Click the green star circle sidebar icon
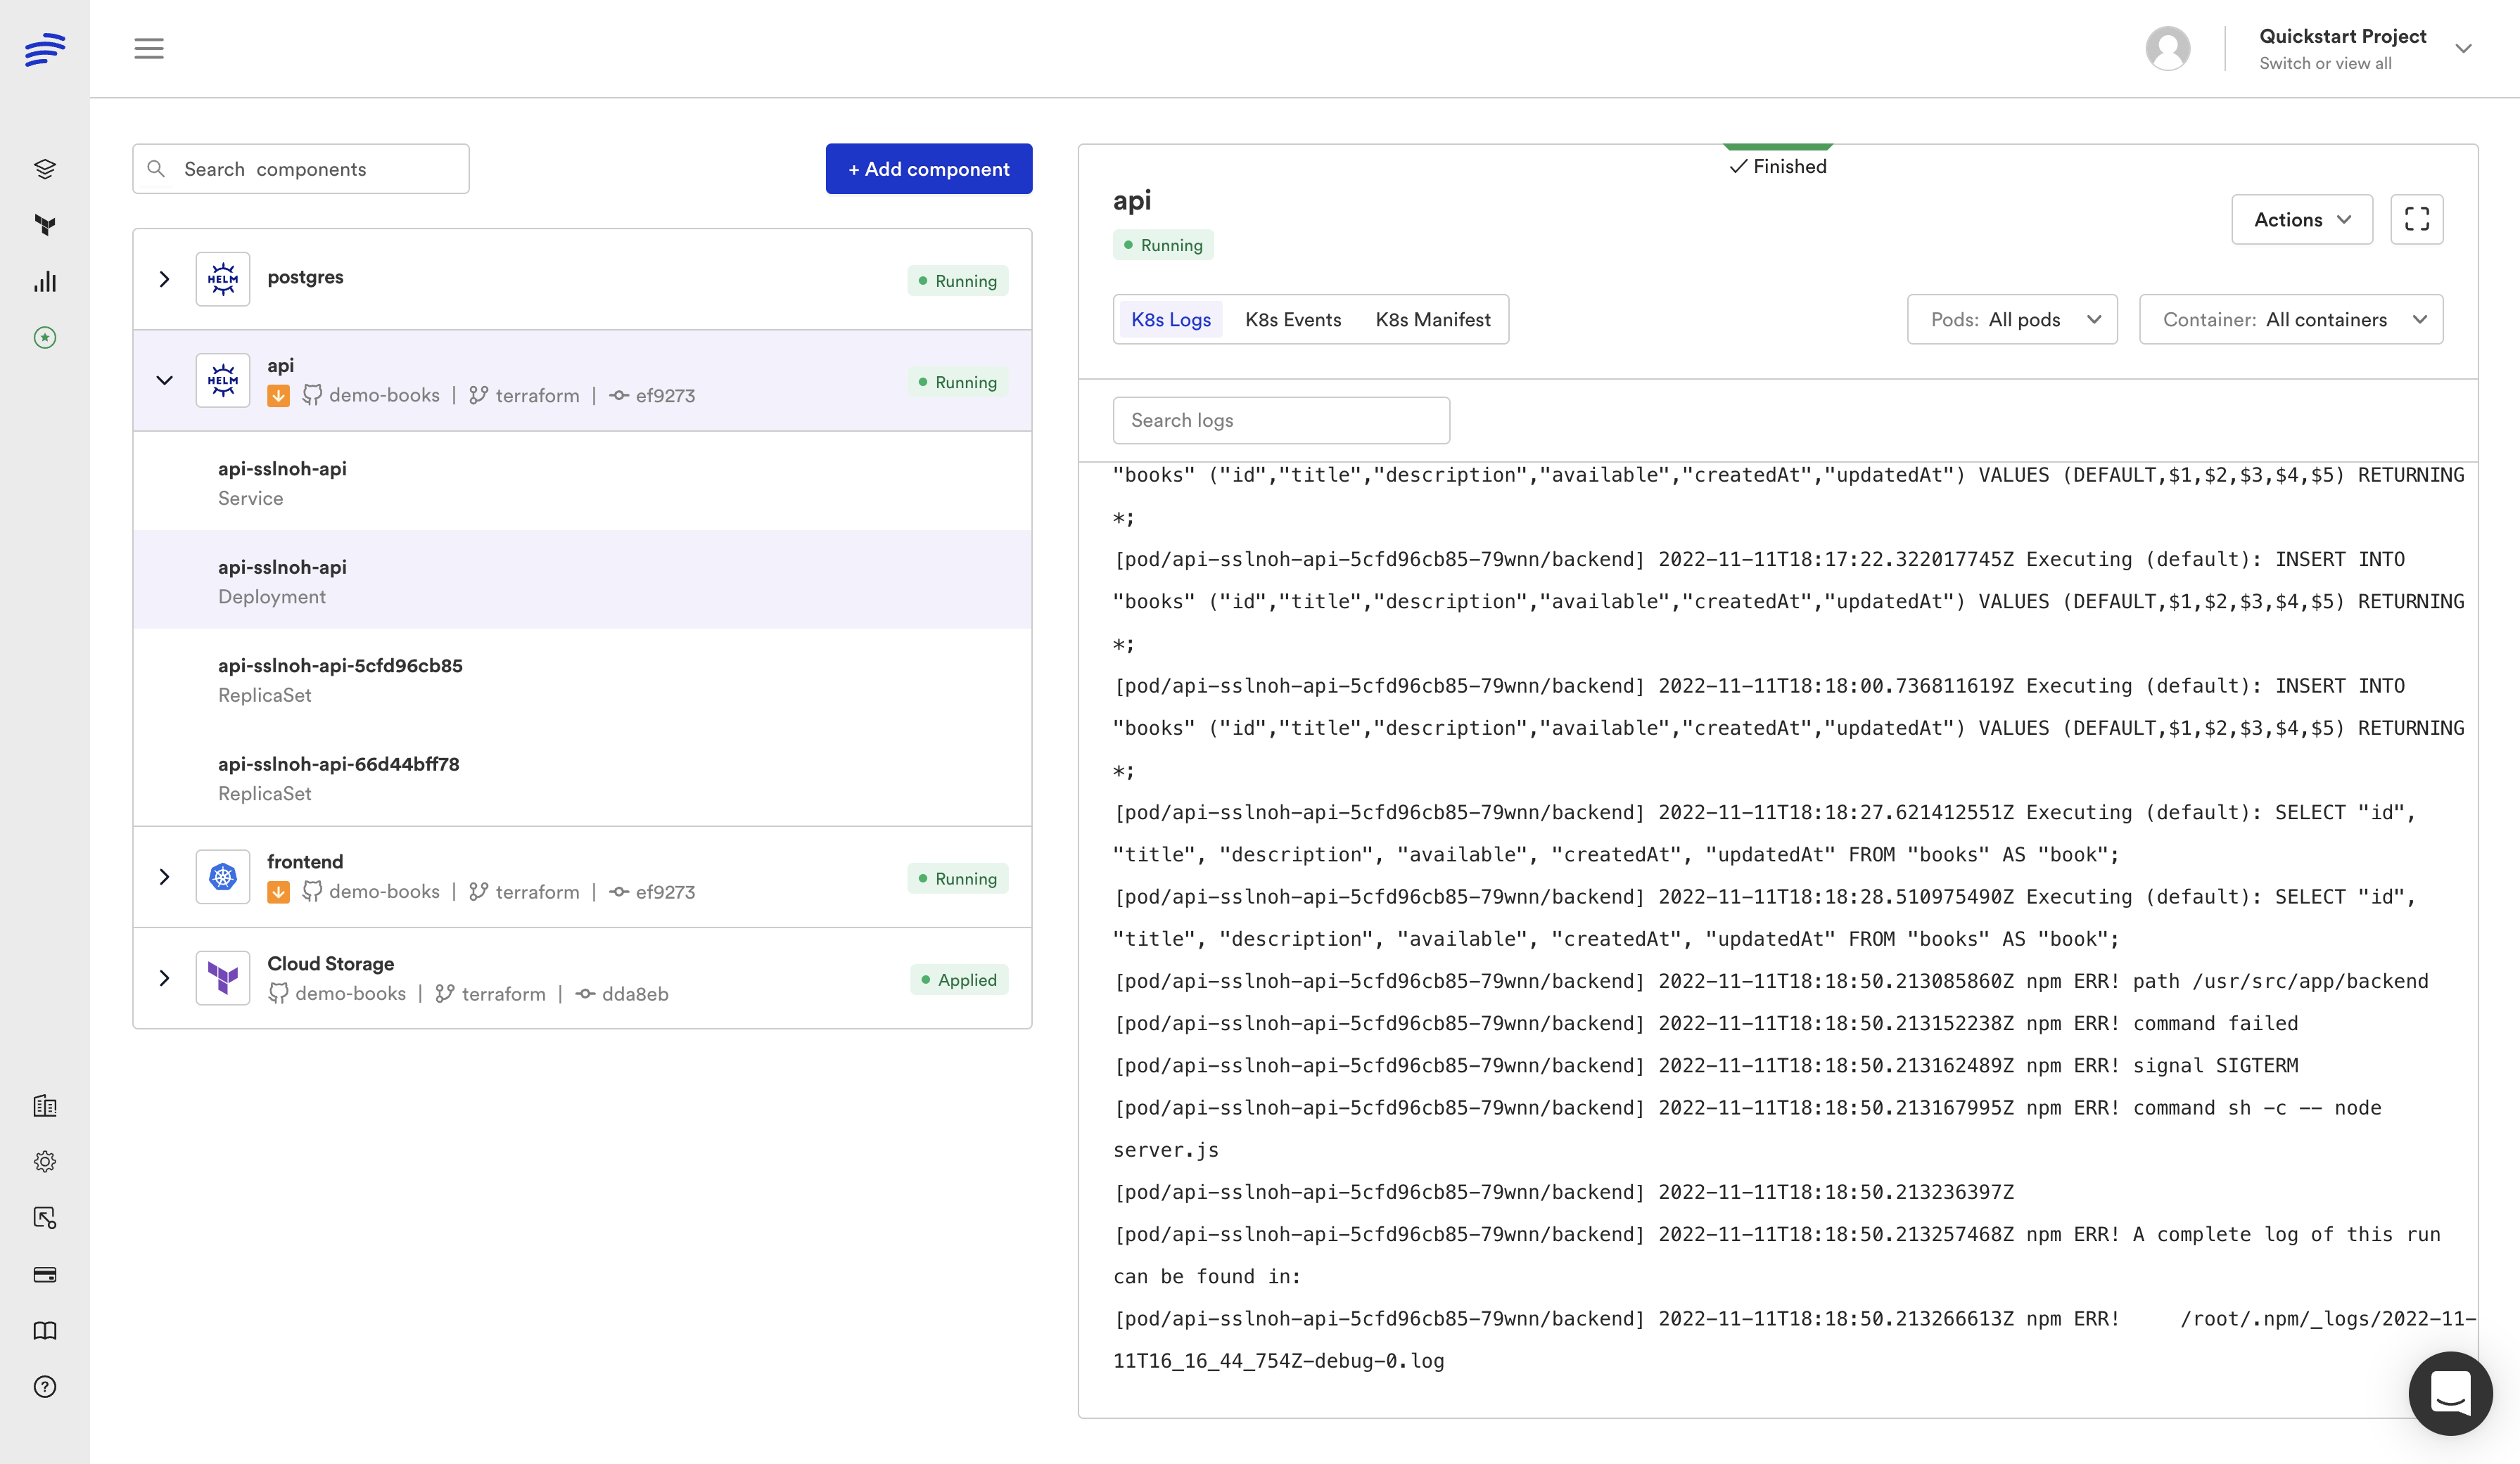 pos(45,338)
